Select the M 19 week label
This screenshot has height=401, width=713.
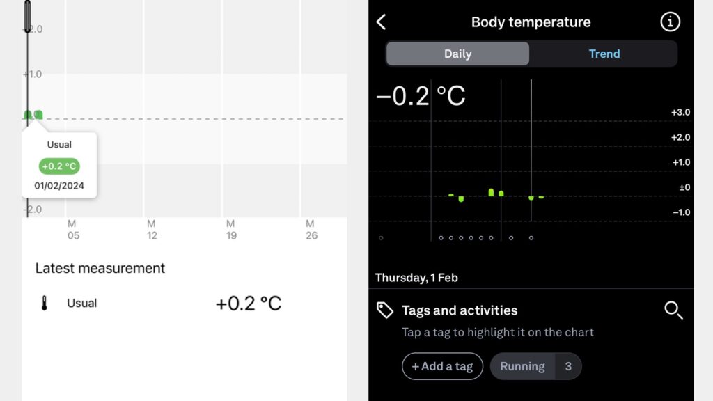[x=231, y=230]
